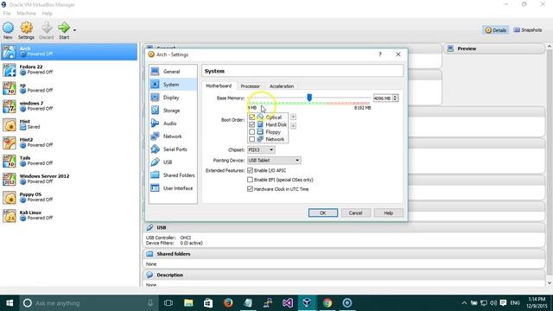Open the Help menu
The image size is (553, 311).
(47, 14)
